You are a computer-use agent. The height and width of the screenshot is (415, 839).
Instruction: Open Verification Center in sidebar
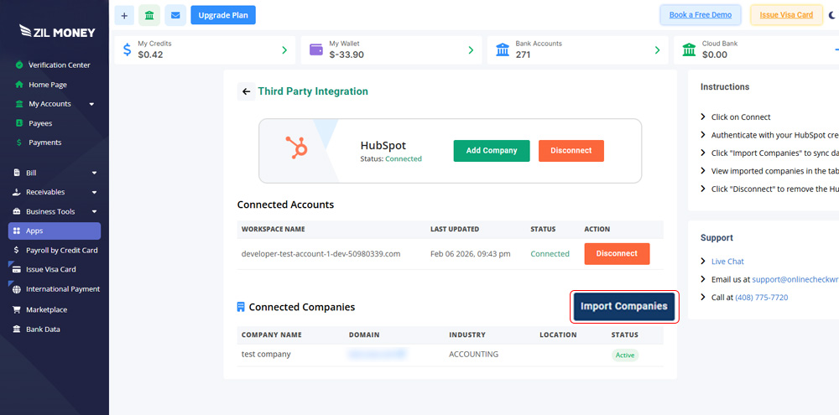59,65
